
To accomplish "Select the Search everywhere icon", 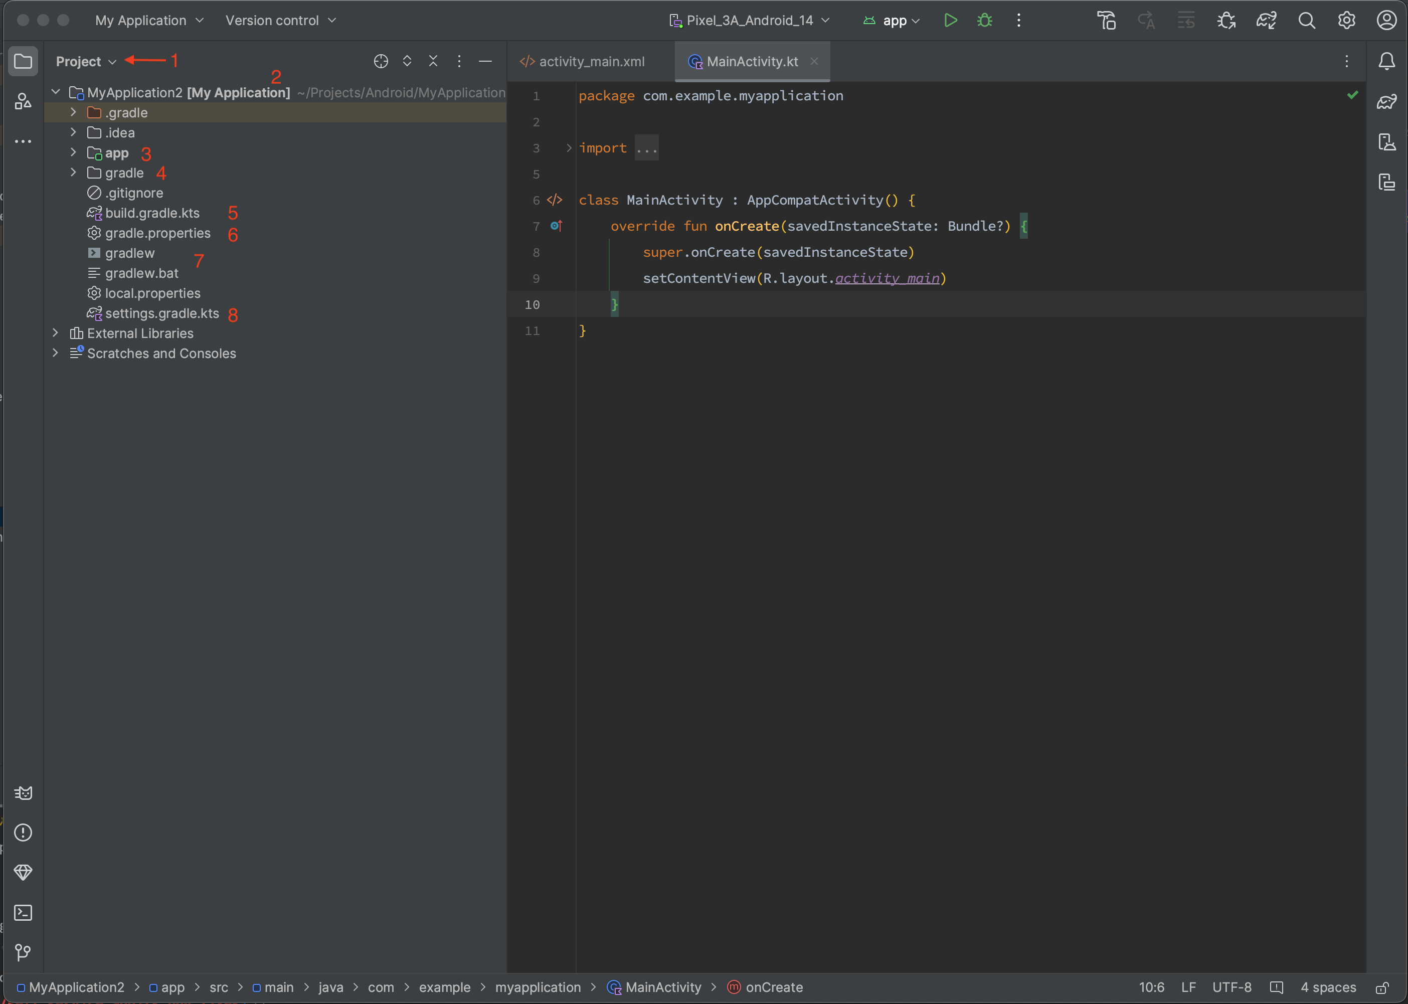I will coord(1308,20).
